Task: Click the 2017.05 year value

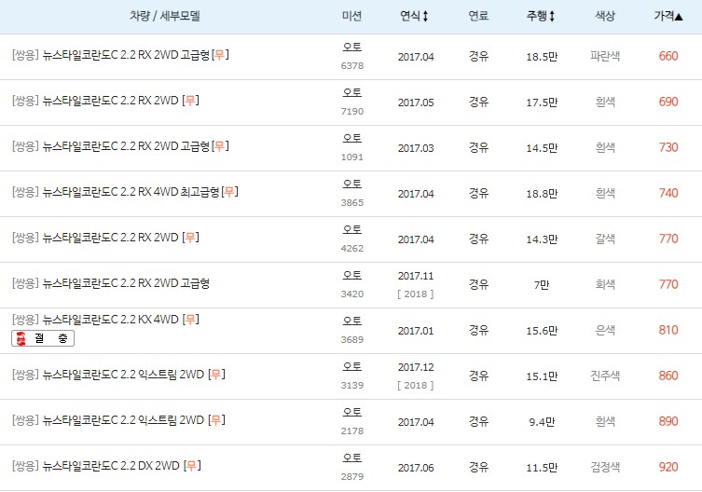Action: pos(416,102)
